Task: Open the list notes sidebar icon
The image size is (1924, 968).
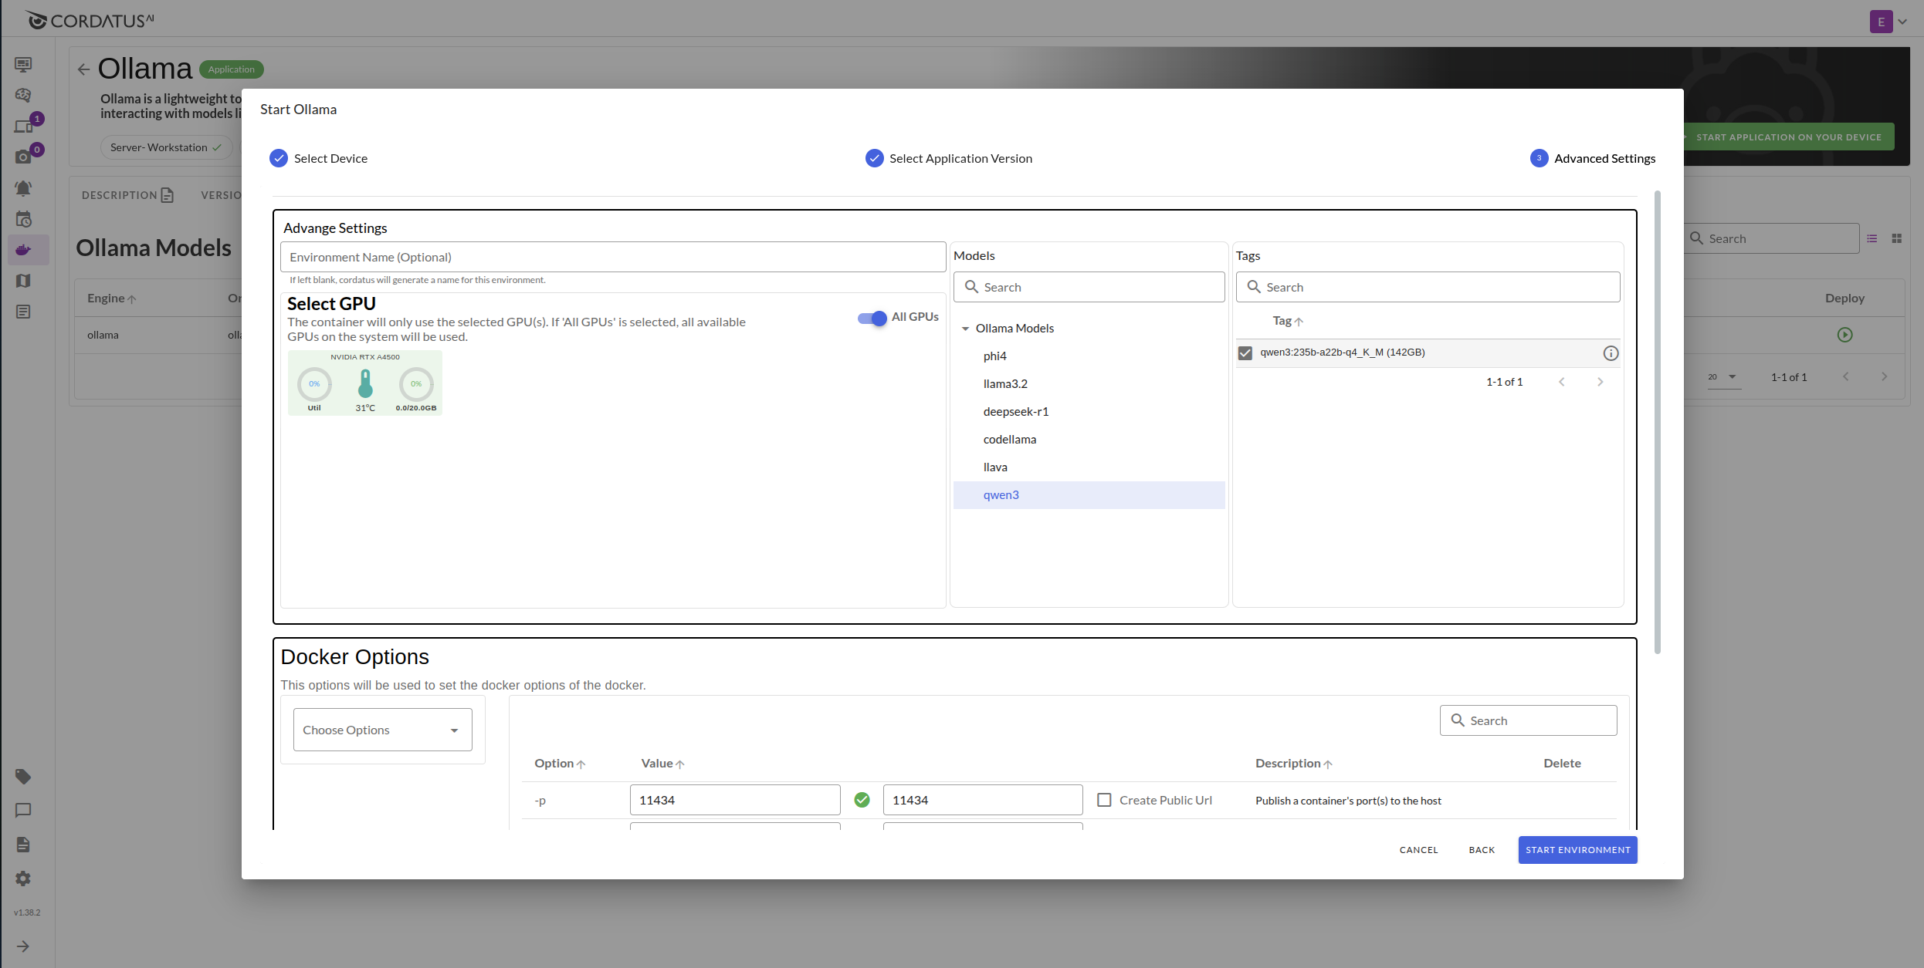Action: click(x=23, y=312)
